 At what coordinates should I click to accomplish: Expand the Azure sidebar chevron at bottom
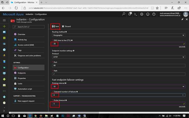pyautogui.click(x=4, y=111)
